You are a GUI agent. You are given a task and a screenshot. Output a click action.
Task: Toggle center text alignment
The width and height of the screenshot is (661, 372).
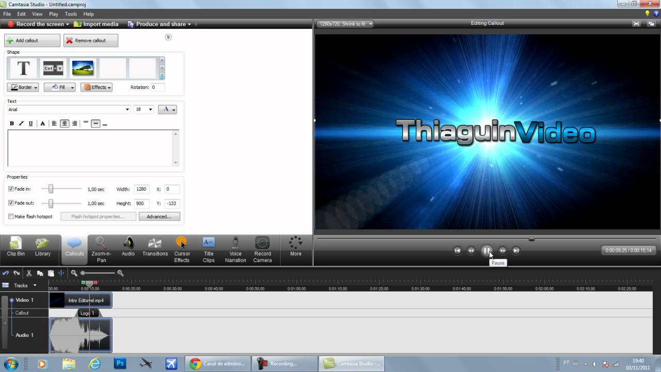(65, 123)
